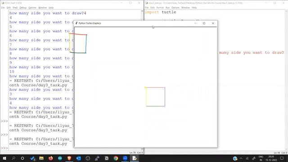The width and height of the screenshot is (288, 162).
Task: Click the pen/link tray icon
Action: pos(254,158)
